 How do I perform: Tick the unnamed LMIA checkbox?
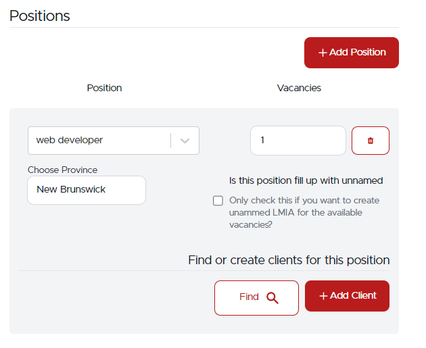pos(218,201)
